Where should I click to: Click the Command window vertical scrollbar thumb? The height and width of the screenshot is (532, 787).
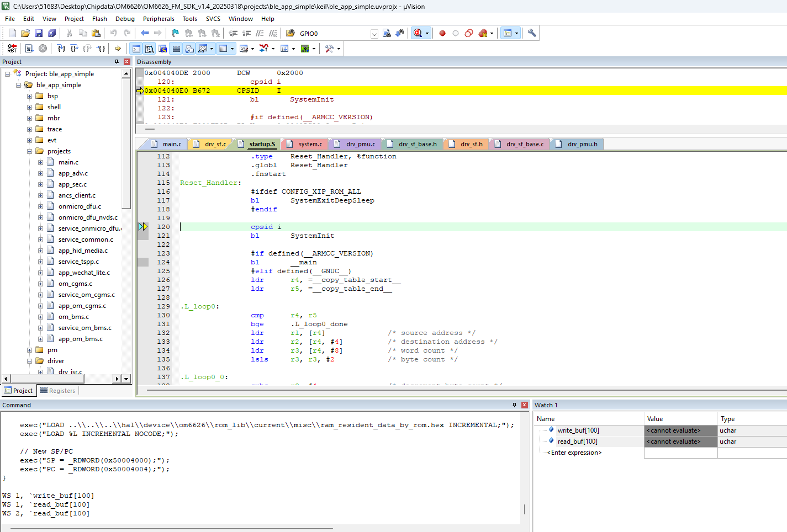point(525,509)
